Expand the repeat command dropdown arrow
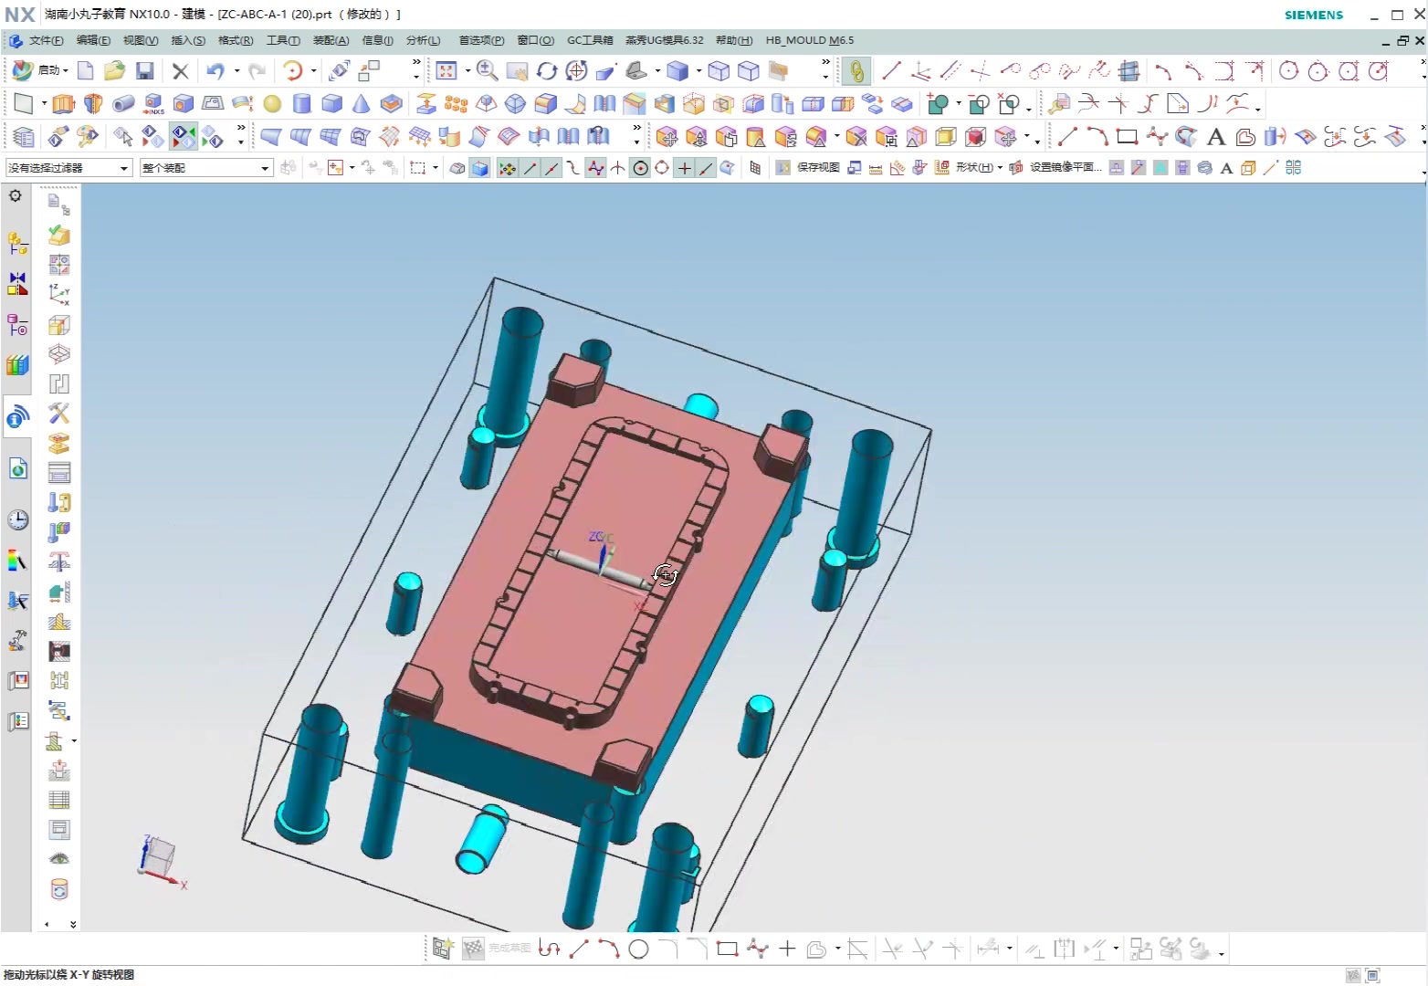 pos(314,70)
